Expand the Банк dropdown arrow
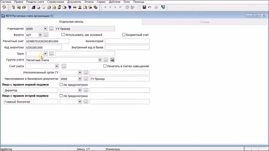This screenshot has height=151, width=269. point(45,54)
